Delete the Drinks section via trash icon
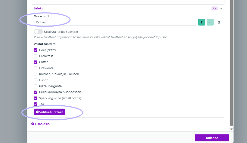This screenshot has height=143, width=247. [x=219, y=22]
